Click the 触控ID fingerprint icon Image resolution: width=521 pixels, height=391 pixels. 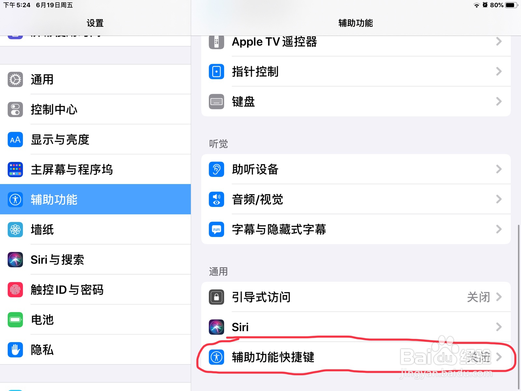[x=15, y=290]
